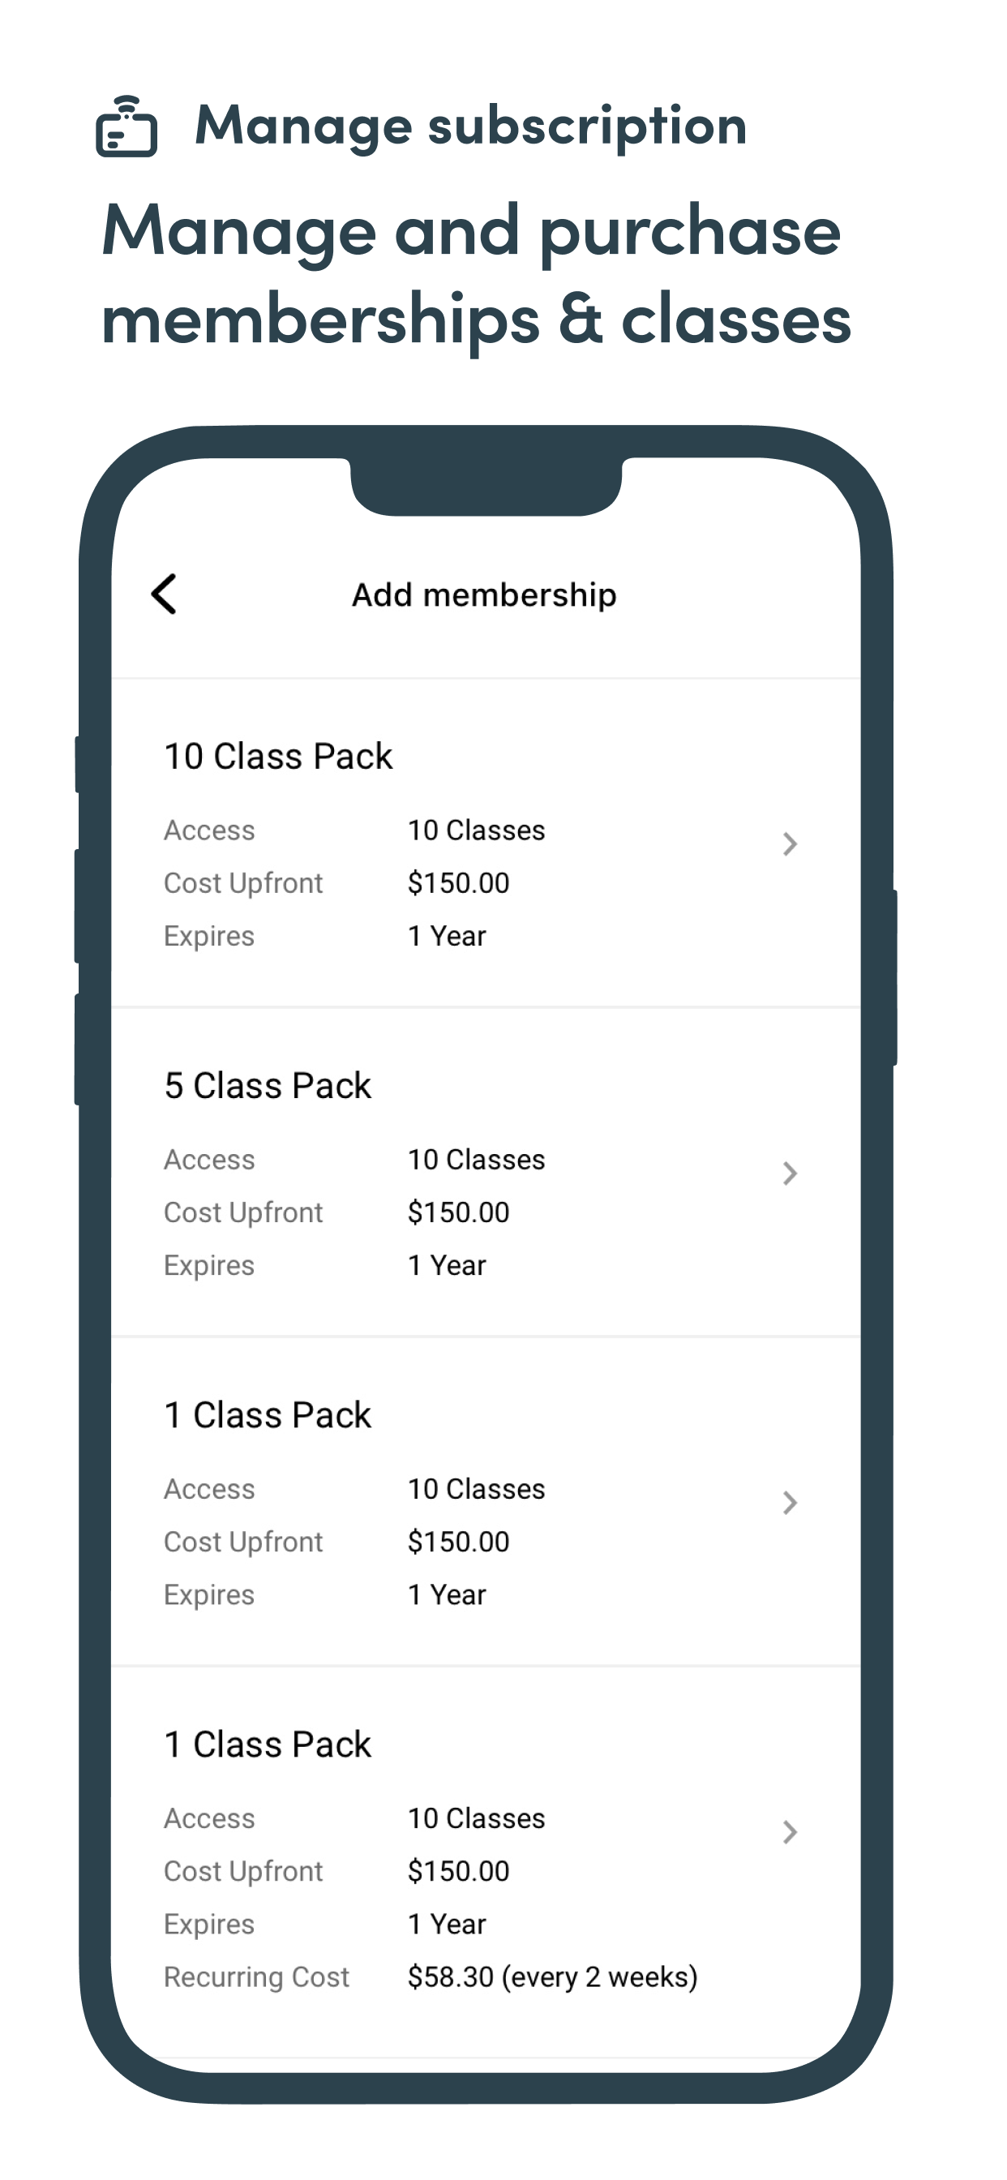The height and width of the screenshot is (2180, 1007).
Task: Open chevron of pack with Recurring Cost
Action: pos(790,1831)
